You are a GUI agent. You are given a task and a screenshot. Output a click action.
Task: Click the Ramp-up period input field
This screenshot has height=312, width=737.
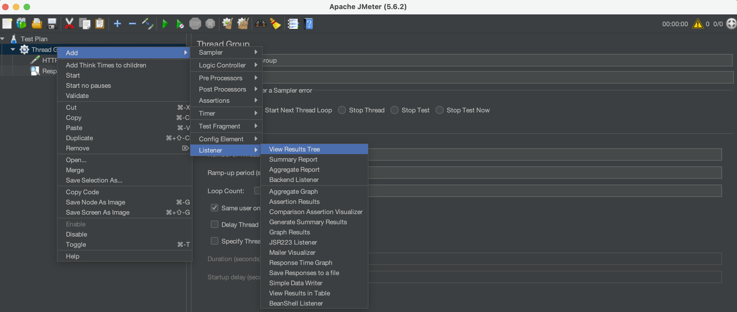544,173
